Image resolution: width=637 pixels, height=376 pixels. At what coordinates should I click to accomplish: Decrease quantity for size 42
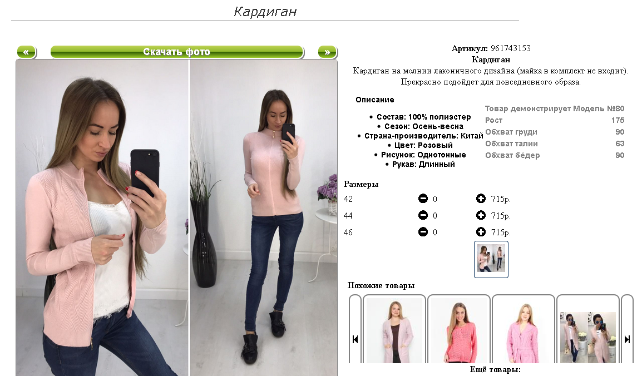[x=423, y=199]
